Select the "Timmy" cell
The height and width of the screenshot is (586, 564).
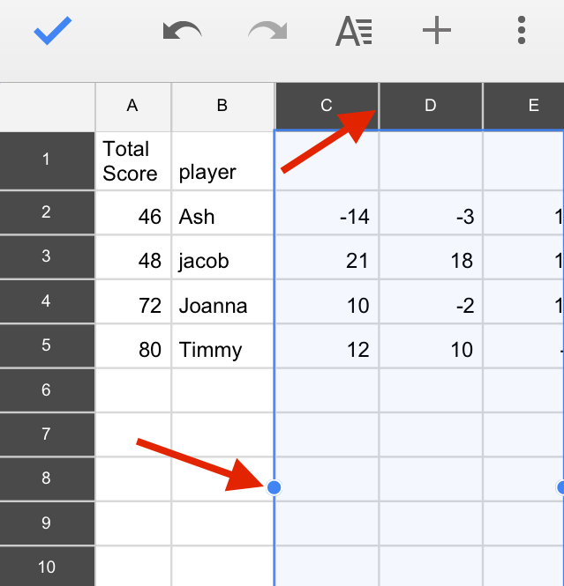tap(223, 345)
